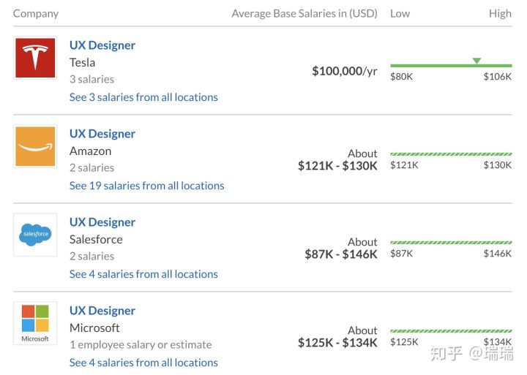
Task: Click the Company column header
Action: click(x=36, y=14)
